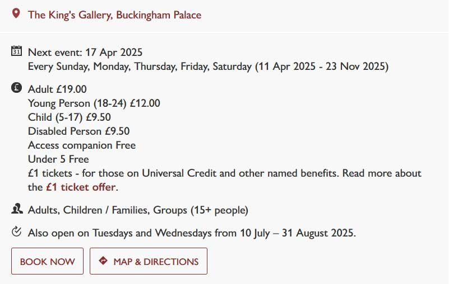The height and width of the screenshot is (284, 453).
Task: Click the red location pin icon
Action: pyautogui.click(x=16, y=14)
